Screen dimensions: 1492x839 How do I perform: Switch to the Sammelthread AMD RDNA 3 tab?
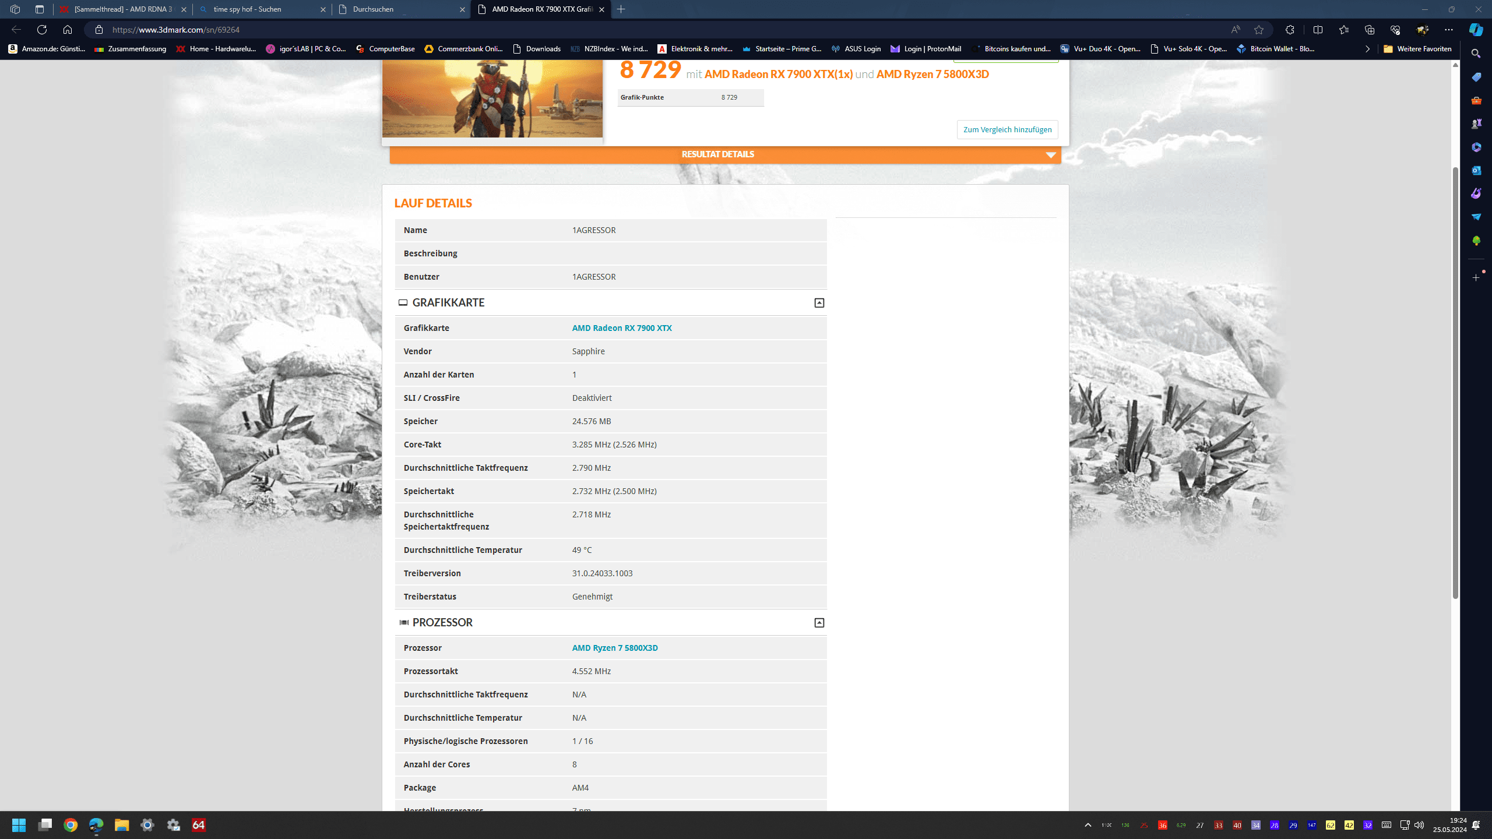click(x=122, y=9)
